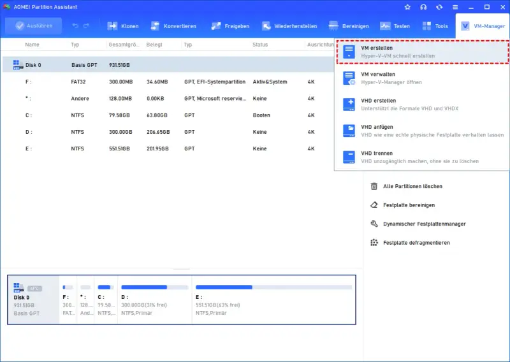Viewport: 510px width, 362px height.
Task: Click the refresh icon in the title bar
Action: pos(439,7)
